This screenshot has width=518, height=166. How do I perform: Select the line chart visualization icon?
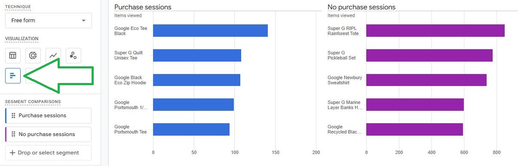coord(53,56)
